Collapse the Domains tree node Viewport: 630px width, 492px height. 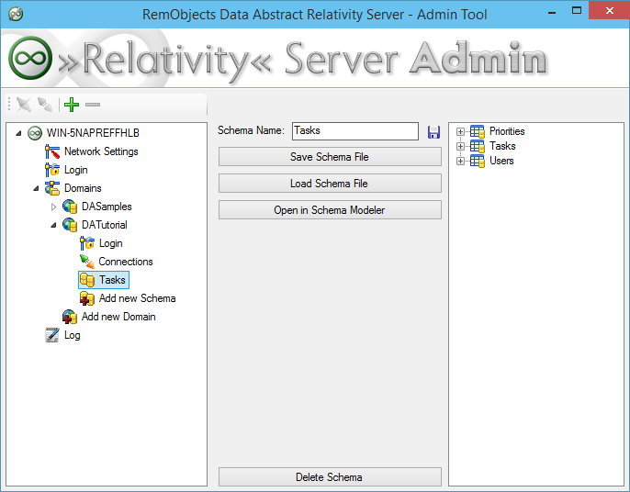point(36,188)
